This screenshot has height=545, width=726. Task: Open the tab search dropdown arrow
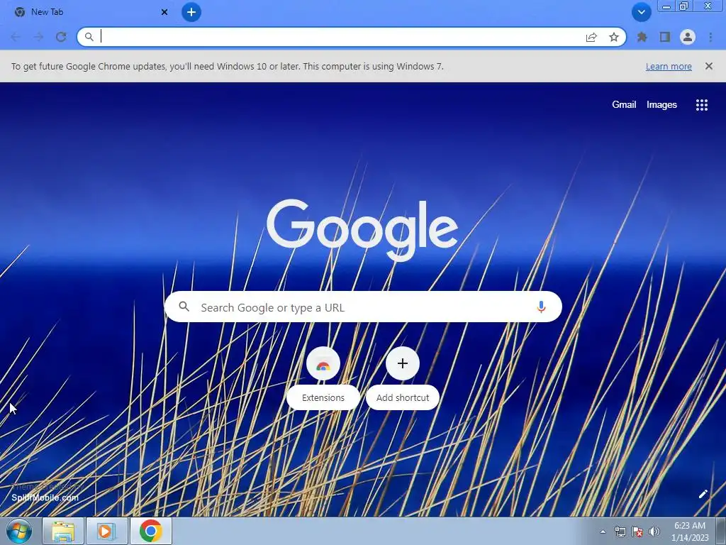pyautogui.click(x=641, y=12)
